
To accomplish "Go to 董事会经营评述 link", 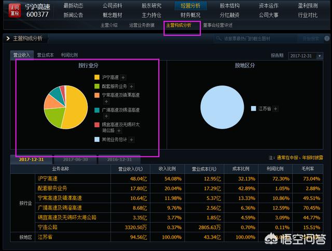I will (218, 25).
